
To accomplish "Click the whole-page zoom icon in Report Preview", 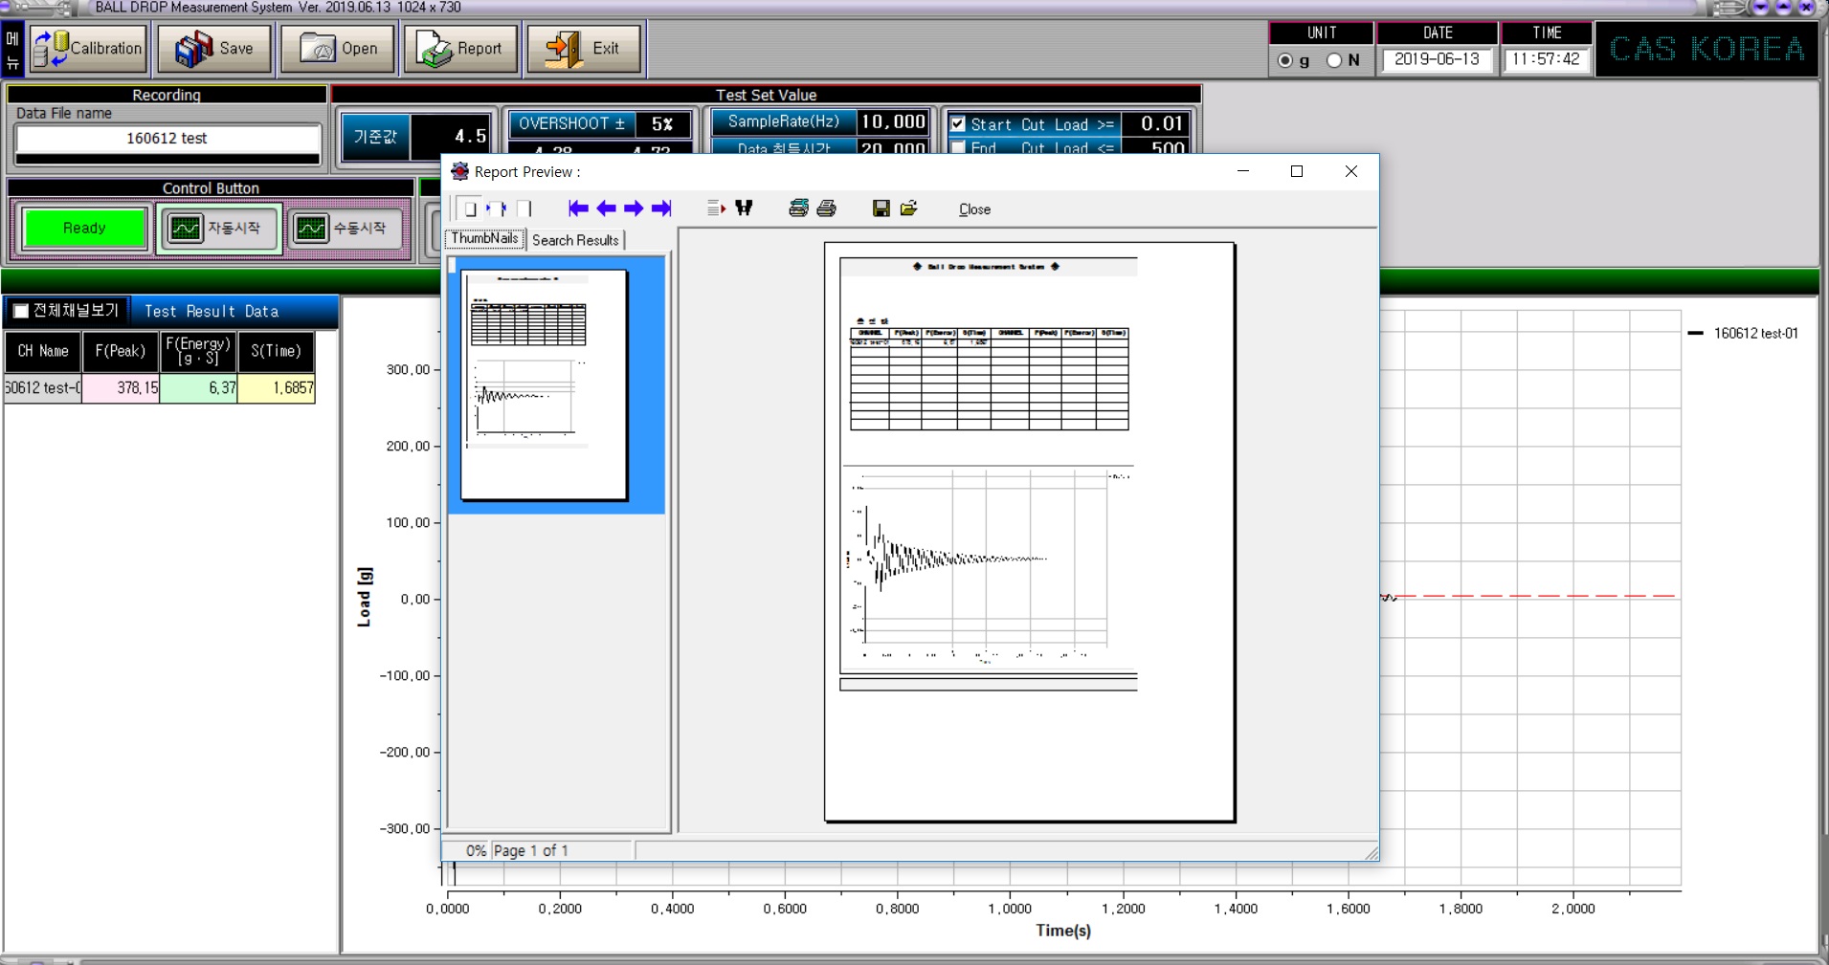I will [x=469, y=208].
